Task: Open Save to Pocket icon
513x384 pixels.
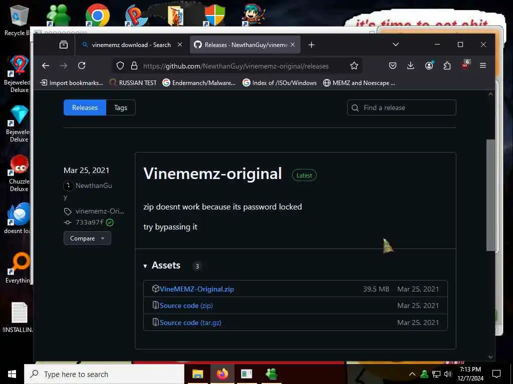Action: (393, 65)
